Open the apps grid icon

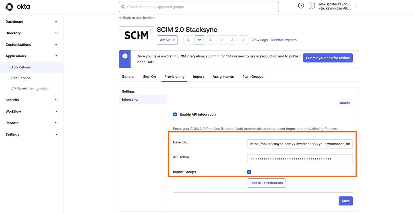pyautogui.click(x=312, y=6)
